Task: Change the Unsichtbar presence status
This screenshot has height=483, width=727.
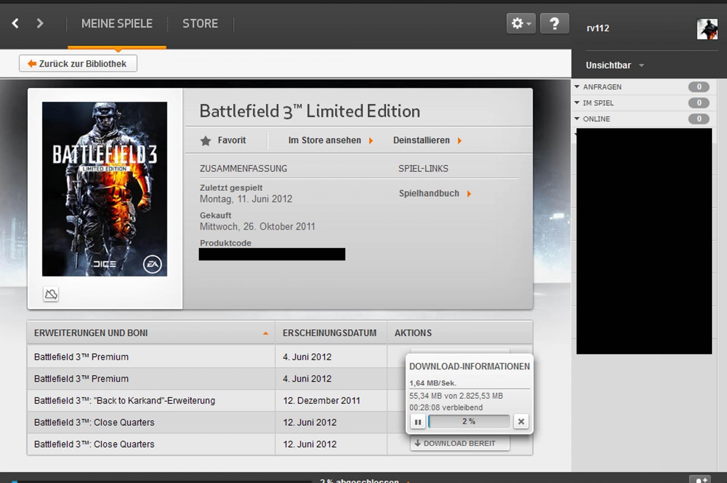Action: tap(615, 65)
